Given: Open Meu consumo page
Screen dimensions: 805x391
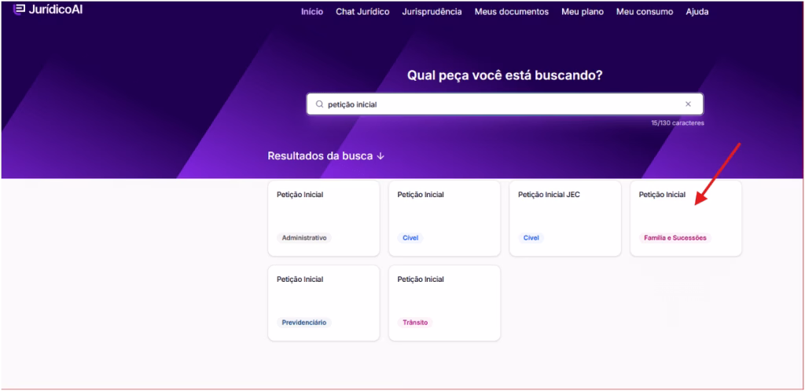Looking at the screenshot, I should tap(645, 12).
